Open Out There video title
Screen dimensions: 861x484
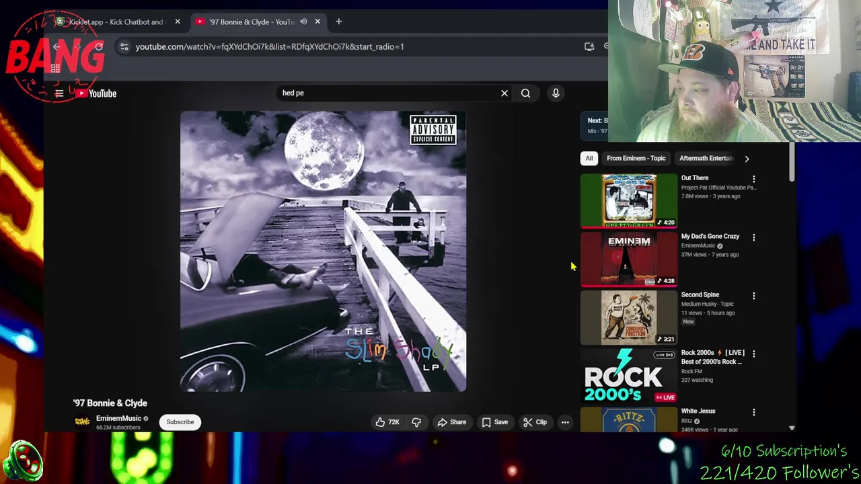(695, 178)
